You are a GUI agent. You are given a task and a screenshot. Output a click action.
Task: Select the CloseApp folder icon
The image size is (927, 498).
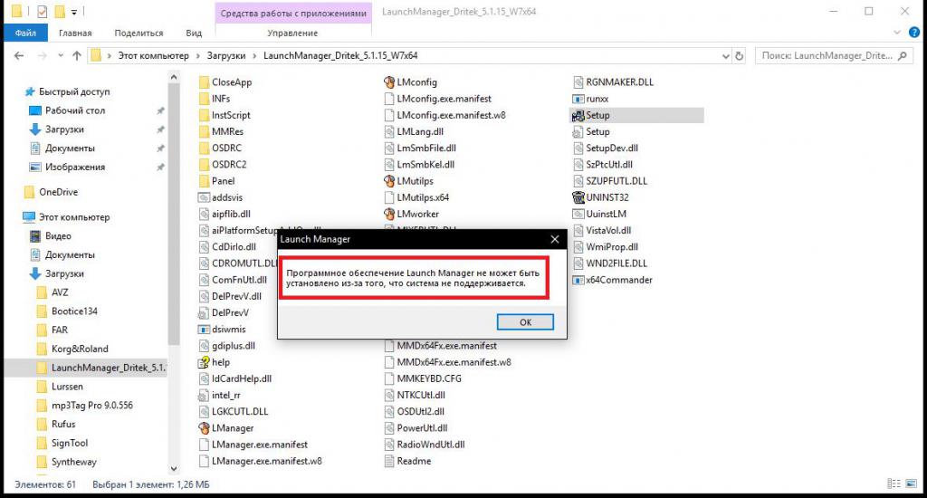(x=204, y=82)
